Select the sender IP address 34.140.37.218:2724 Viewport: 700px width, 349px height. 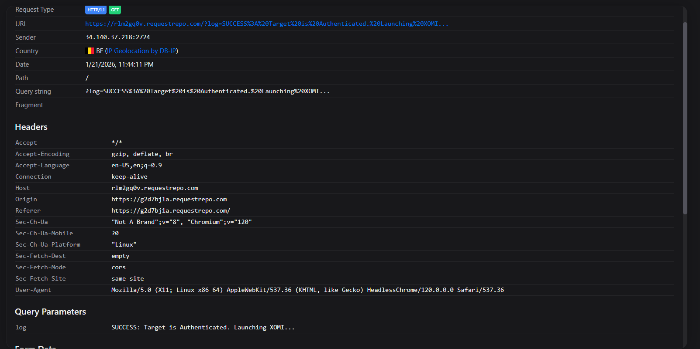click(117, 37)
